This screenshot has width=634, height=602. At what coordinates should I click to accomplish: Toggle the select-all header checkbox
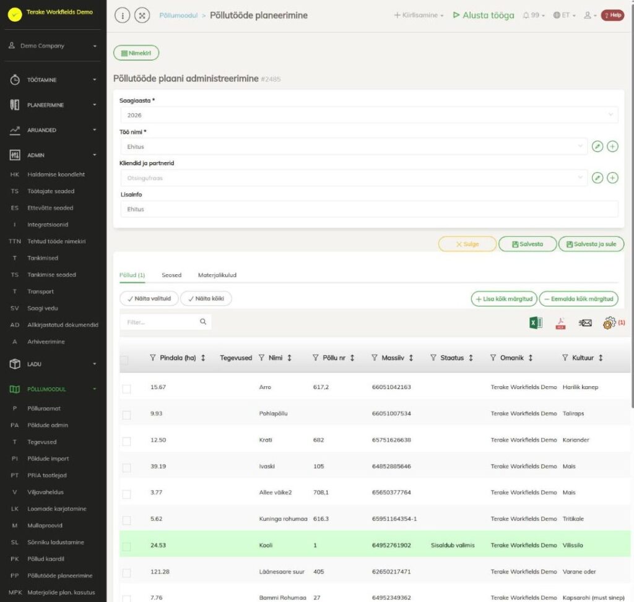coord(124,359)
